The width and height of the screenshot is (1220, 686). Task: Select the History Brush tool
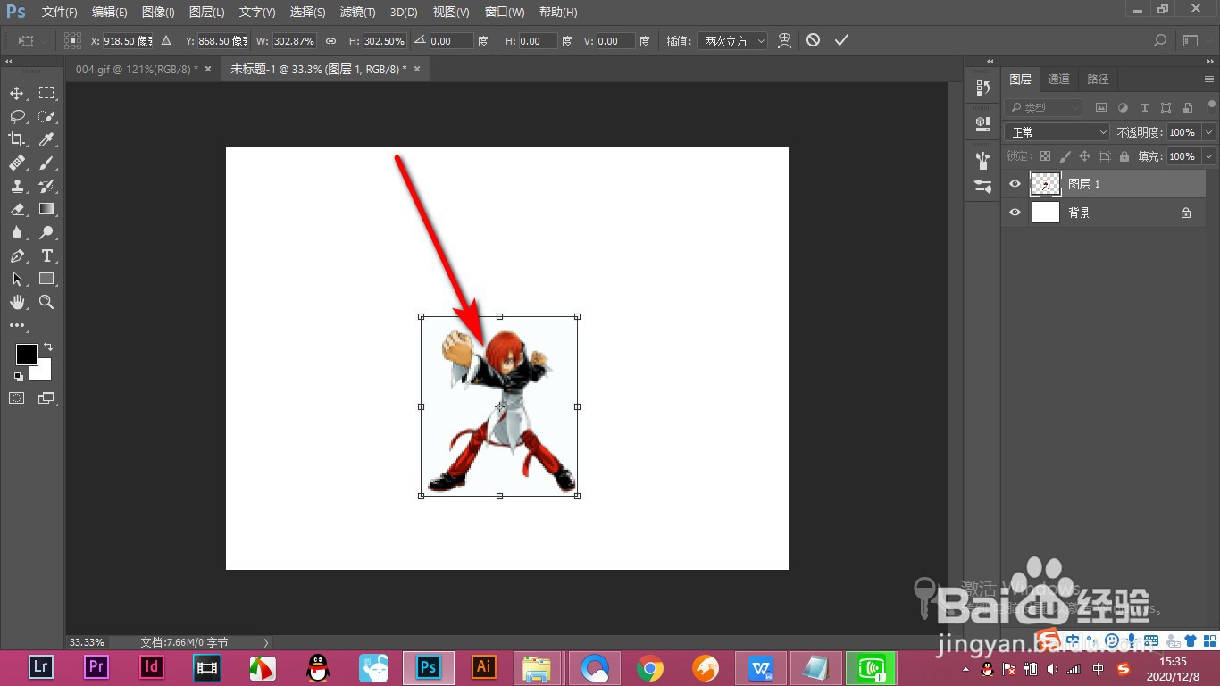[x=46, y=186]
